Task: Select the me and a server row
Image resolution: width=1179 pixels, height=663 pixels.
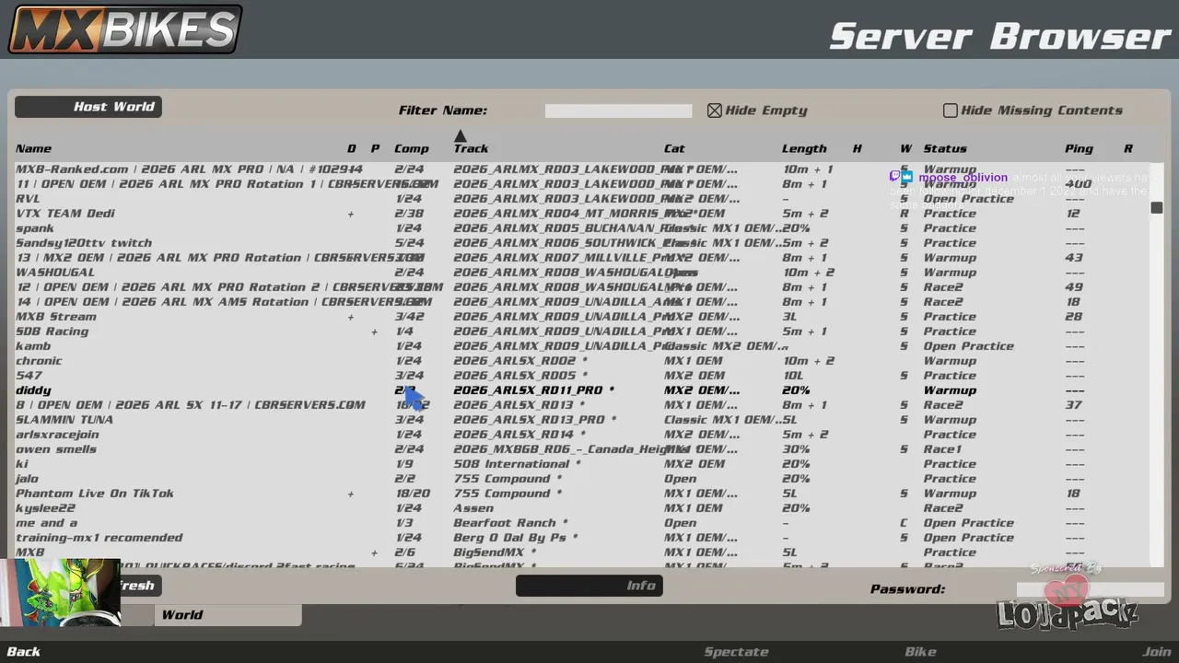Action: tap(582, 523)
